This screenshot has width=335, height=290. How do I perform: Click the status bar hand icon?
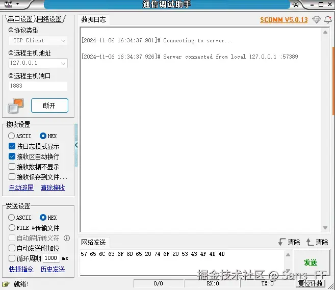click(6, 284)
